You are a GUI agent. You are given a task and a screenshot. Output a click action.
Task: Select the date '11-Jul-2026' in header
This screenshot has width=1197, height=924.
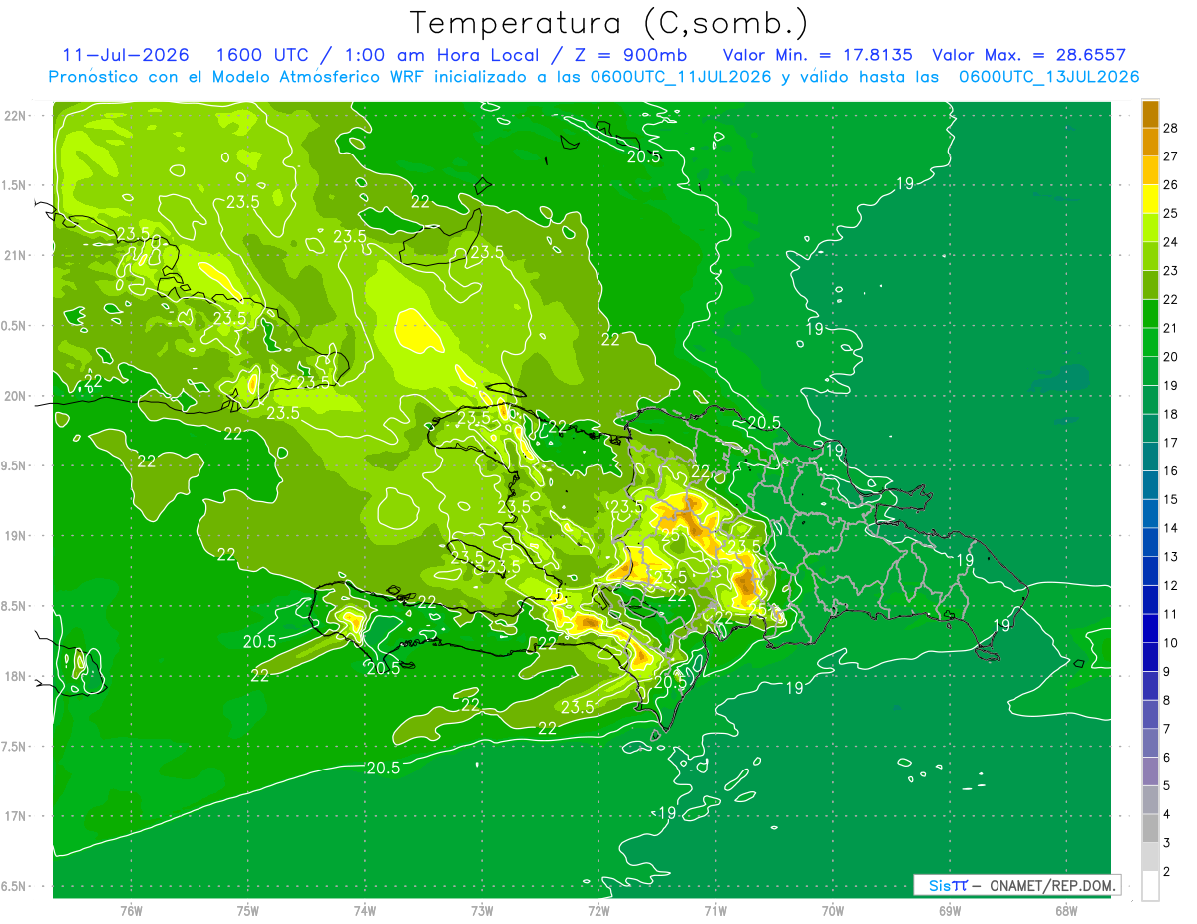pyautogui.click(x=126, y=55)
